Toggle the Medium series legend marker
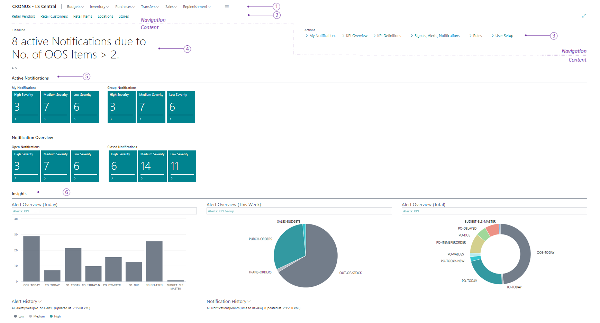Viewport: 600px width, 323px height. [31, 316]
